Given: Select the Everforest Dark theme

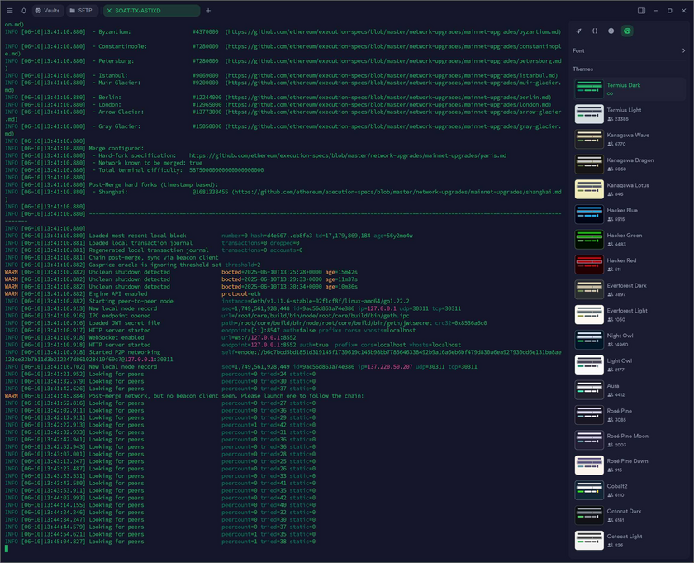Looking at the screenshot, I should coord(629,289).
